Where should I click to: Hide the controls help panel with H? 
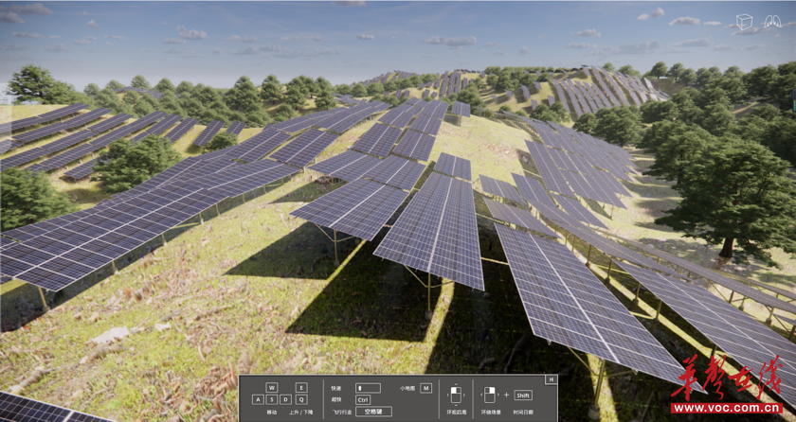tap(551, 379)
